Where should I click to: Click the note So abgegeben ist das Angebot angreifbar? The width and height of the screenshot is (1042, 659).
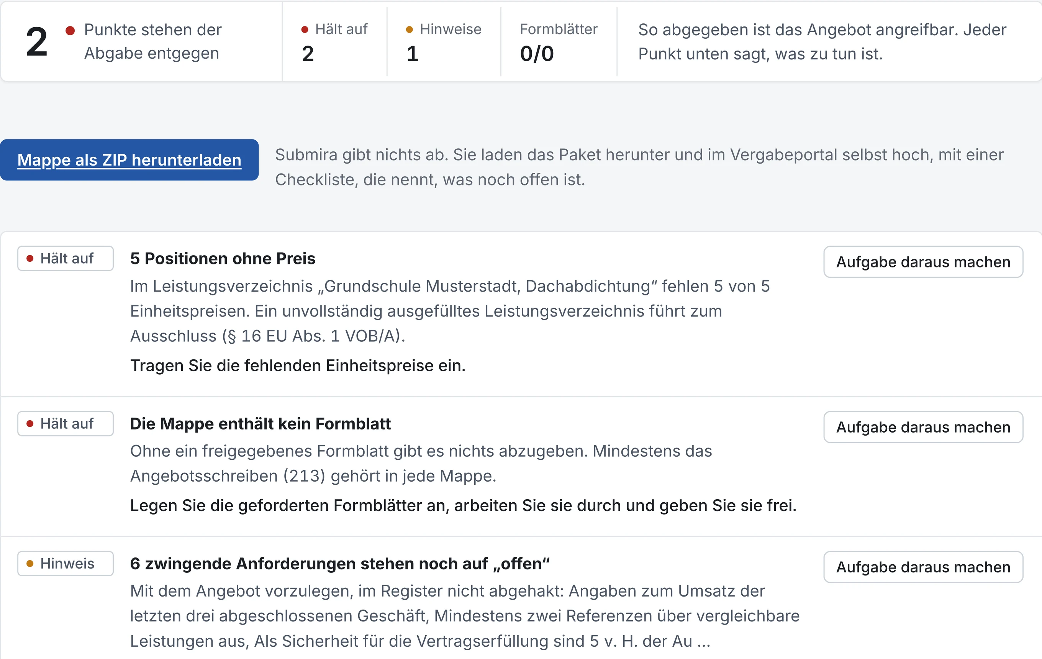point(822,41)
